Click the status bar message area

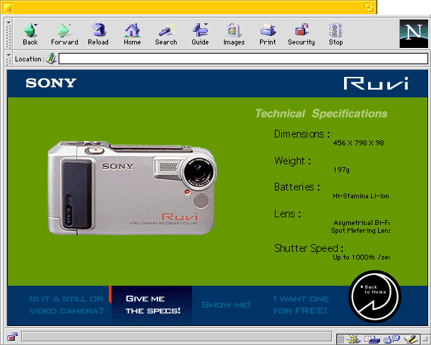click(x=177, y=337)
